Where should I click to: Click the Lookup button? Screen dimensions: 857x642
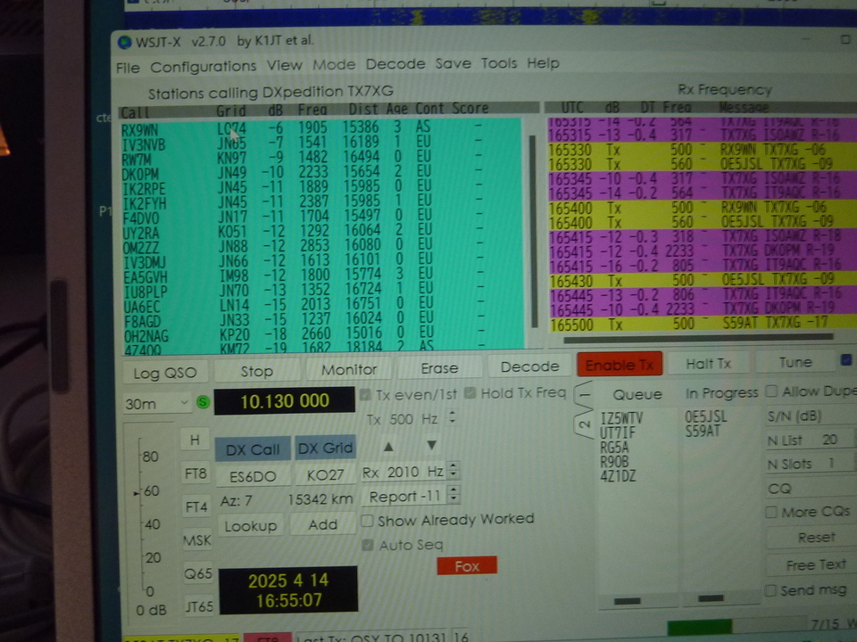pos(250,526)
